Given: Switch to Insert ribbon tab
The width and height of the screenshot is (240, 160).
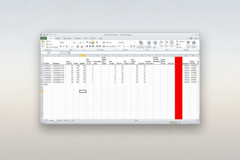Looking at the screenshot, I should tap(58, 38).
